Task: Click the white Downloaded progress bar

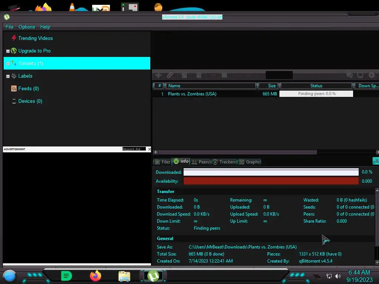Action: (x=271, y=172)
